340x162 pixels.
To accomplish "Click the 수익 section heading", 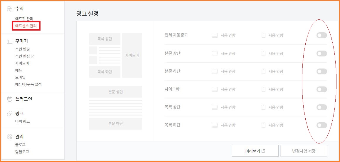I will 19,9.
